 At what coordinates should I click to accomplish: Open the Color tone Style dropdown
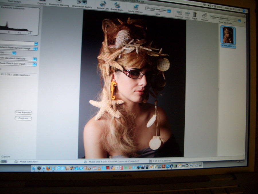pyautogui.click(x=158, y=10)
